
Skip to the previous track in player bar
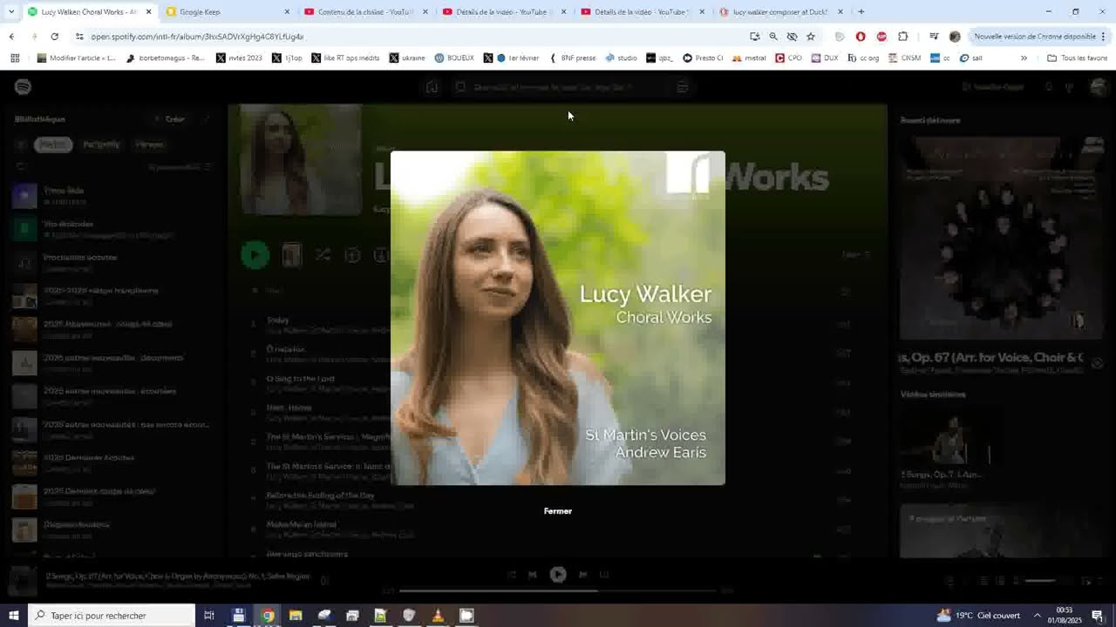533,575
